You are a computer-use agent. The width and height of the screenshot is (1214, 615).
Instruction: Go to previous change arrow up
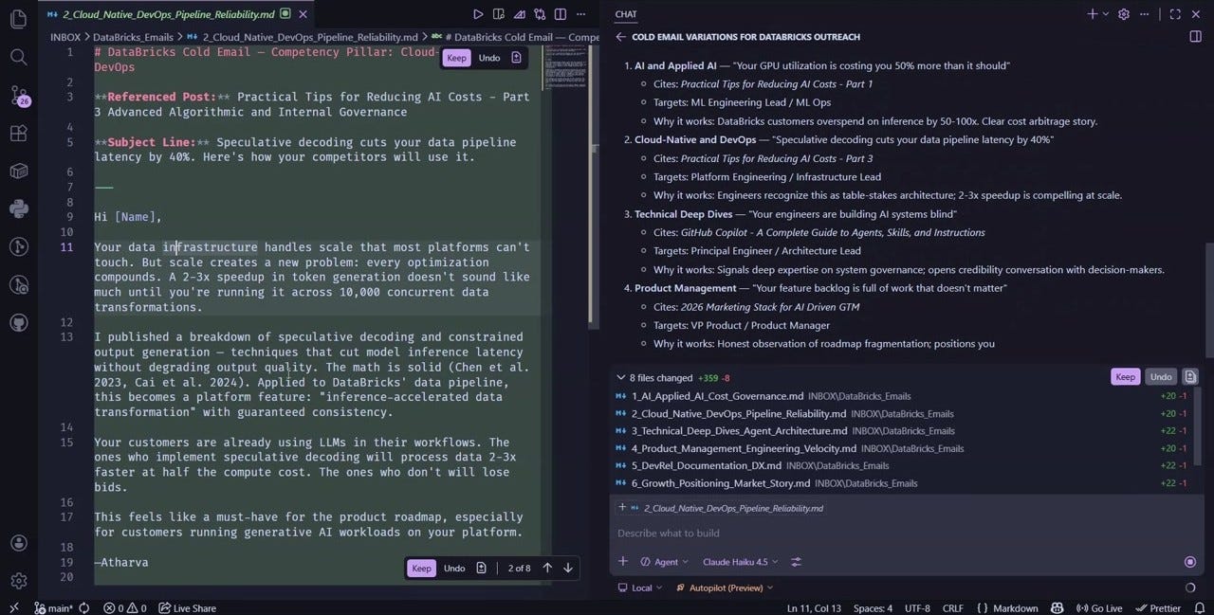coord(547,568)
